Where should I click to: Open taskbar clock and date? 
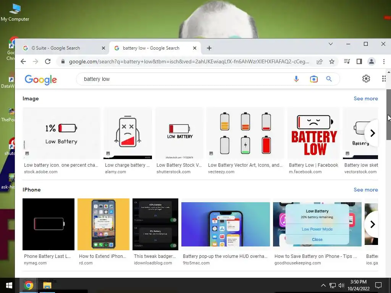point(358,285)
